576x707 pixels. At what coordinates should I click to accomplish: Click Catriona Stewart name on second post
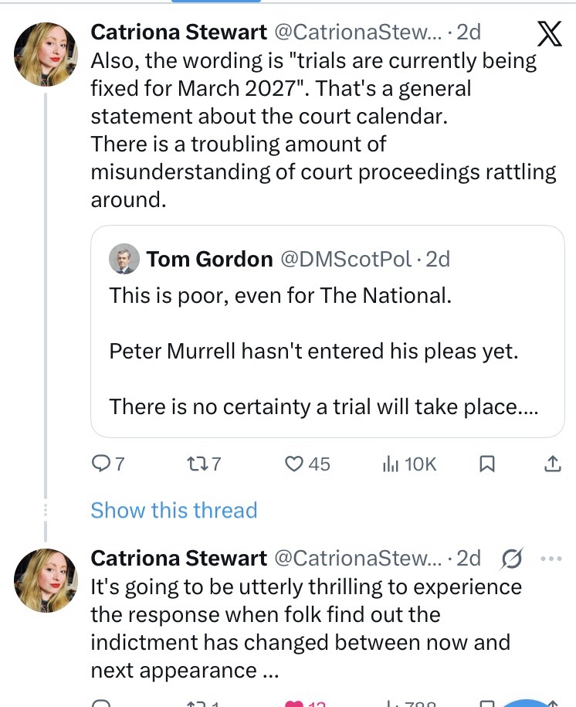pyautogui.click(x=179, y=558)
